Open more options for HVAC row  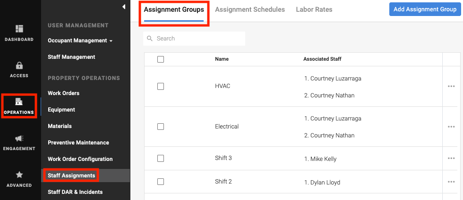point(451,86)
